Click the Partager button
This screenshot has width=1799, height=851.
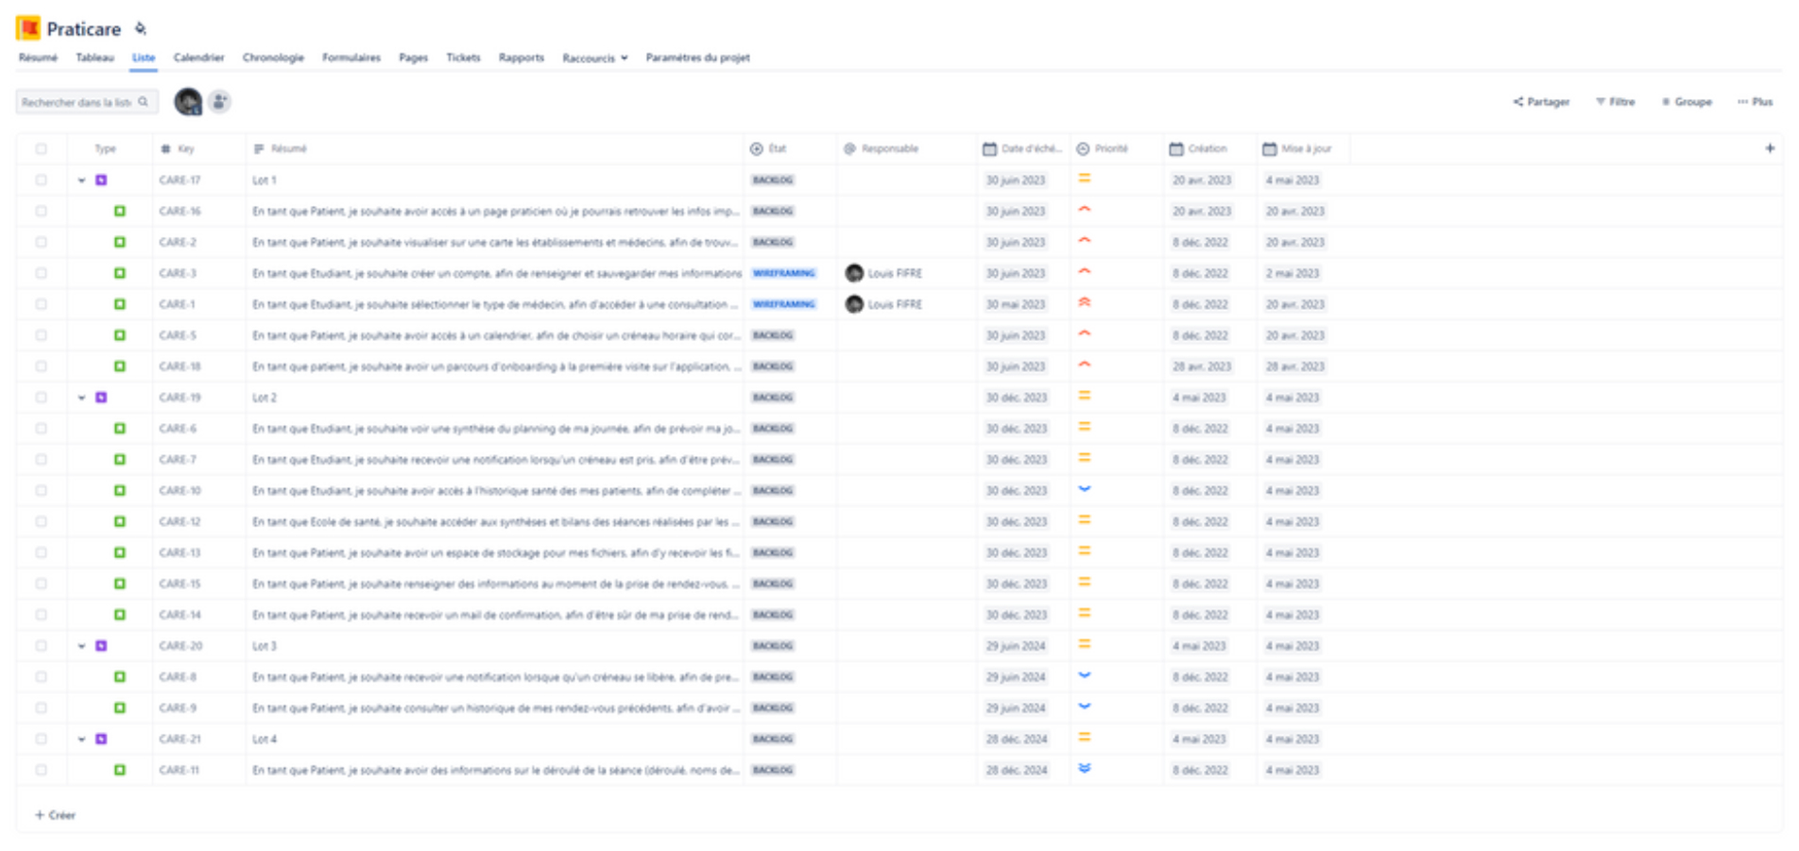pos(1541,101)
